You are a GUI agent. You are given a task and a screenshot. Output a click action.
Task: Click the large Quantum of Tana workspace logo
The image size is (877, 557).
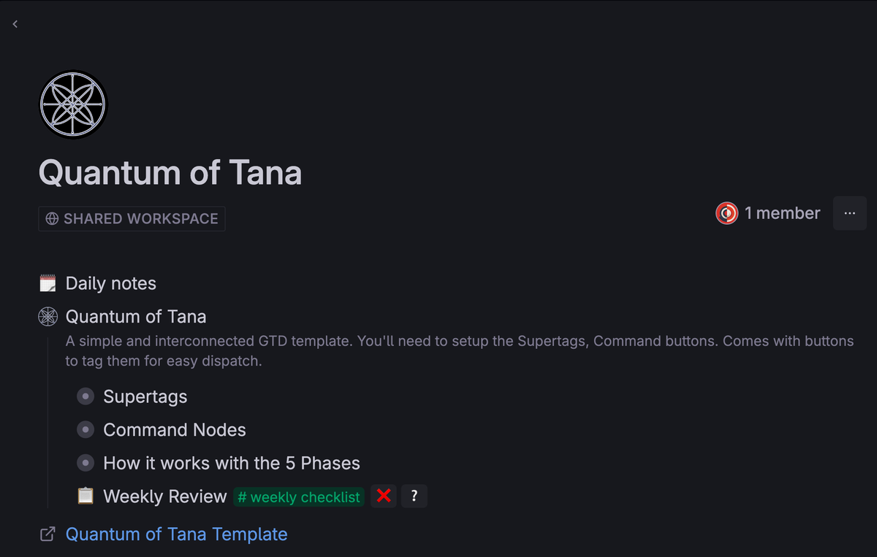click(73, 104)
